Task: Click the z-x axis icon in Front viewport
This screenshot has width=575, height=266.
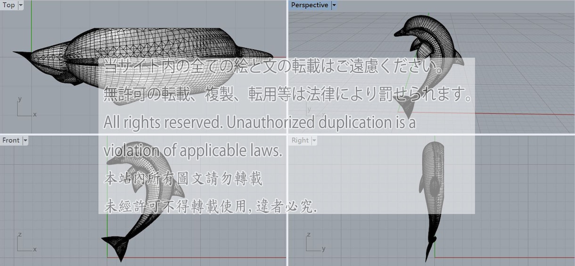Action: 27,242
